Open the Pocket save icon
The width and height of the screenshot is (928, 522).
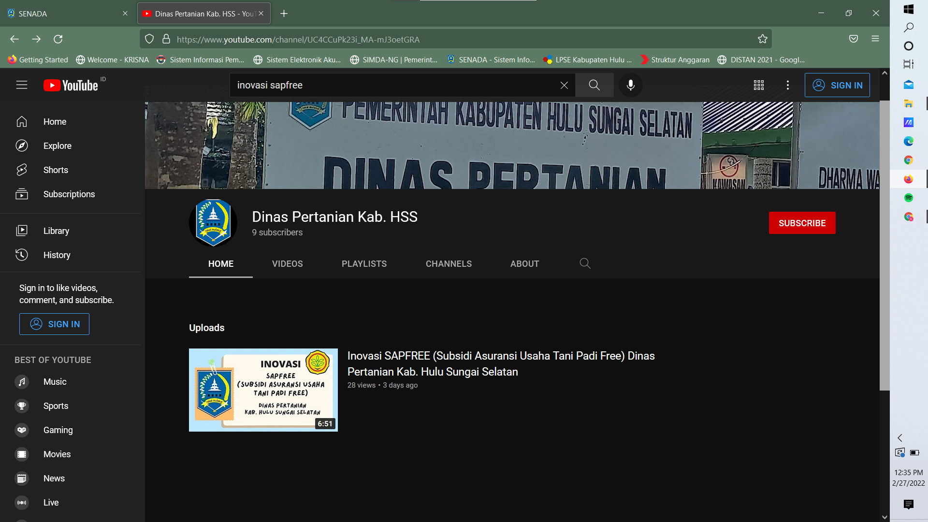tap(854, 39)
